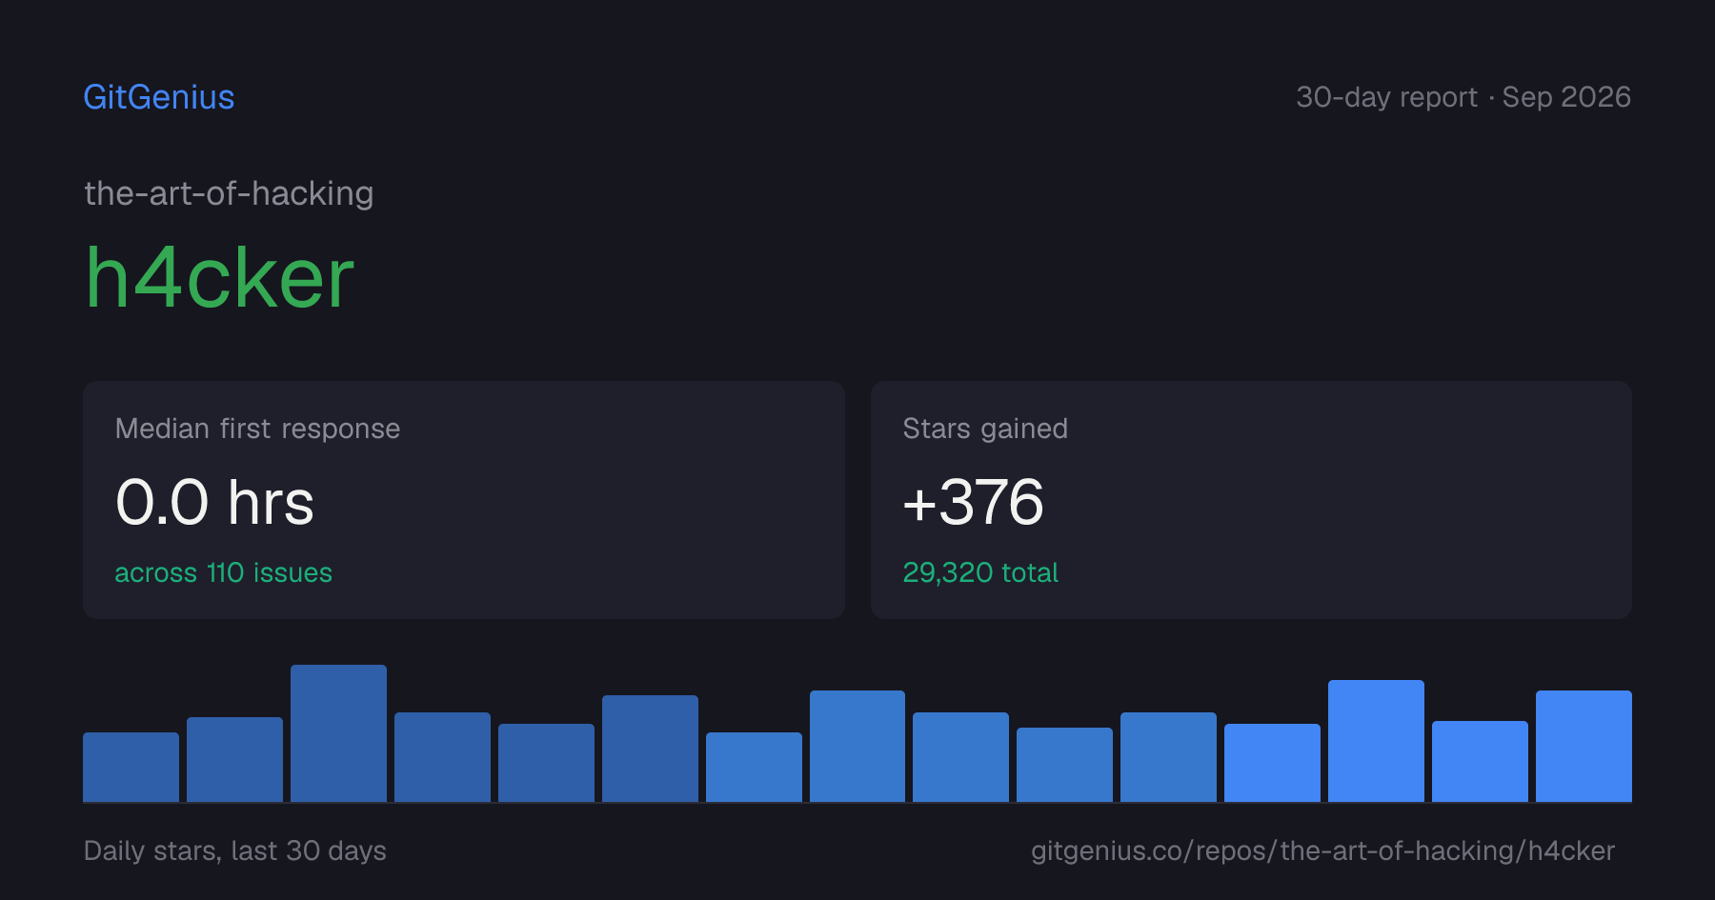Screen dimensions: 1715x900
Task: Open the across 110 issues link
Action: click(223, 572)
